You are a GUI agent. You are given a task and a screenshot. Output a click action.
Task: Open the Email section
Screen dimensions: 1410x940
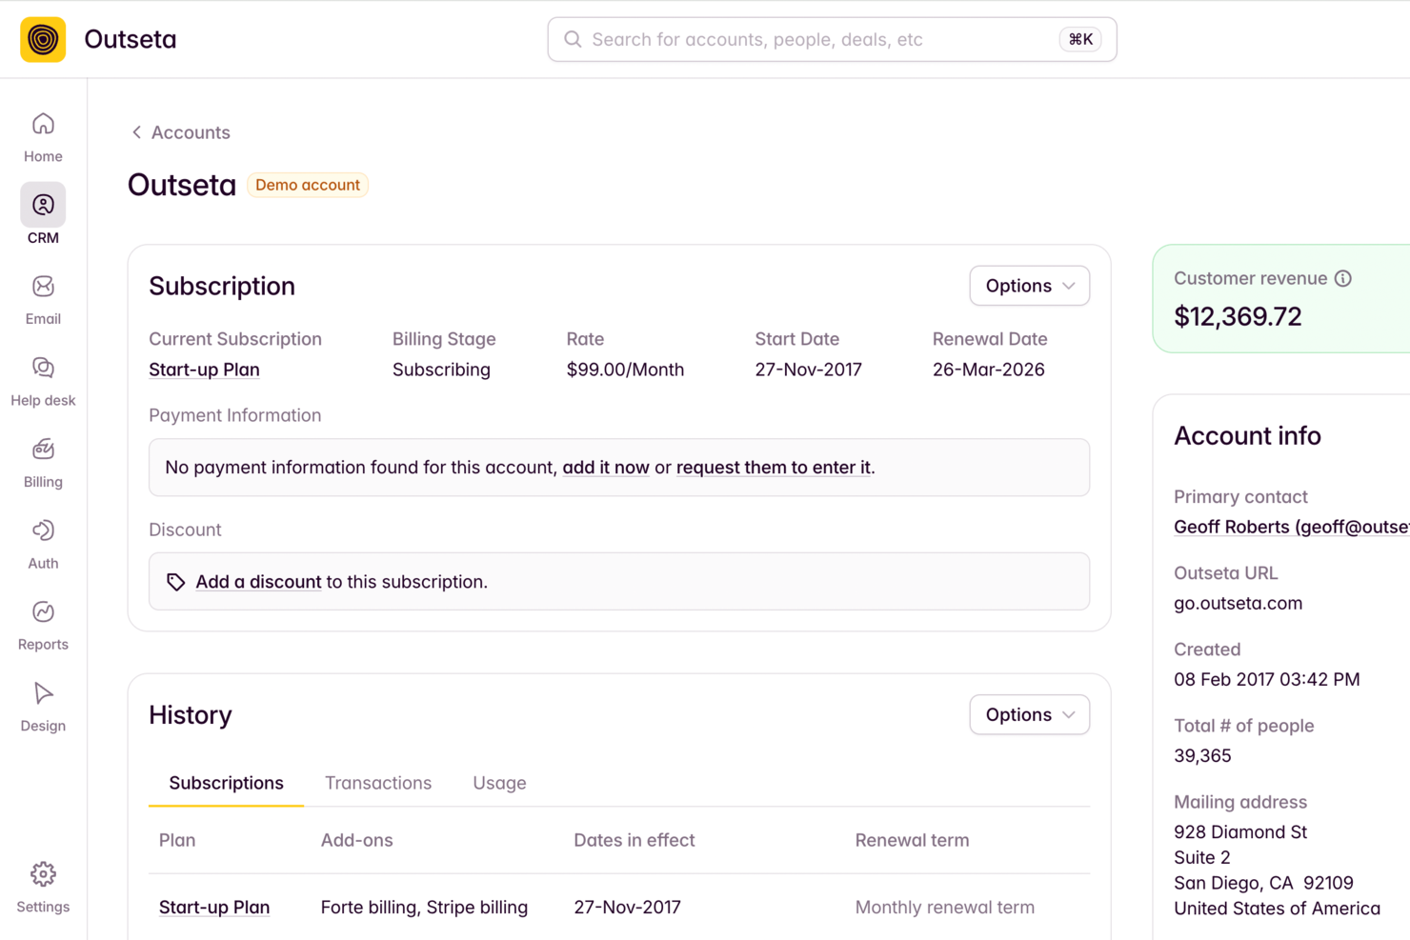[x=43, y=295]
